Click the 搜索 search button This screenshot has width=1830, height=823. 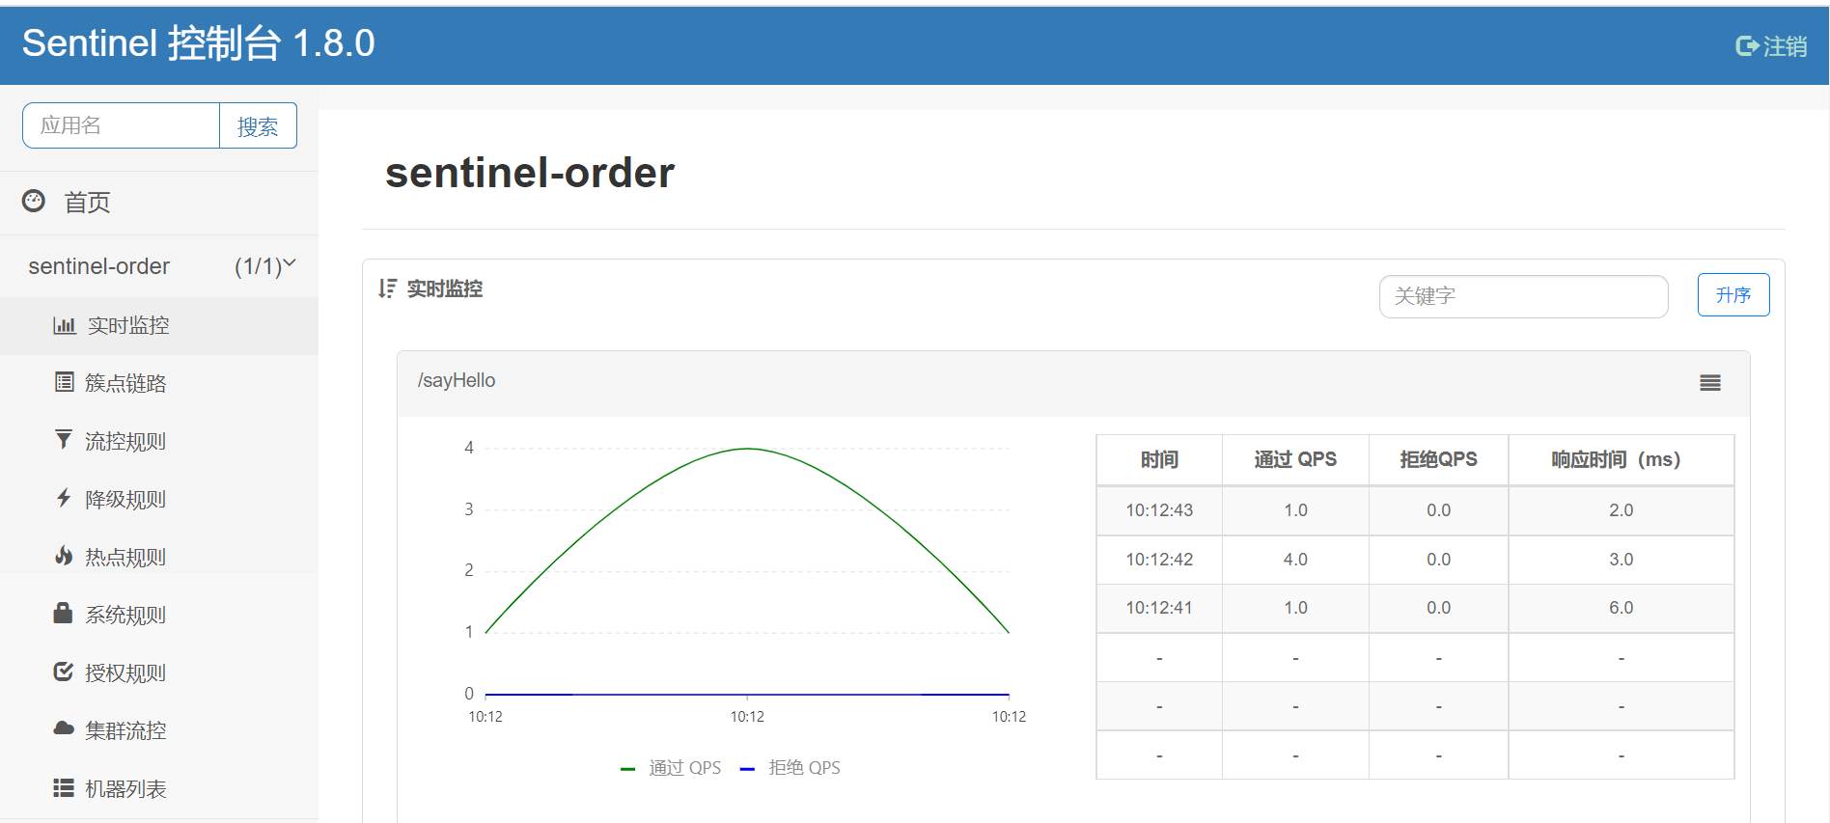[x=258, y=125]
